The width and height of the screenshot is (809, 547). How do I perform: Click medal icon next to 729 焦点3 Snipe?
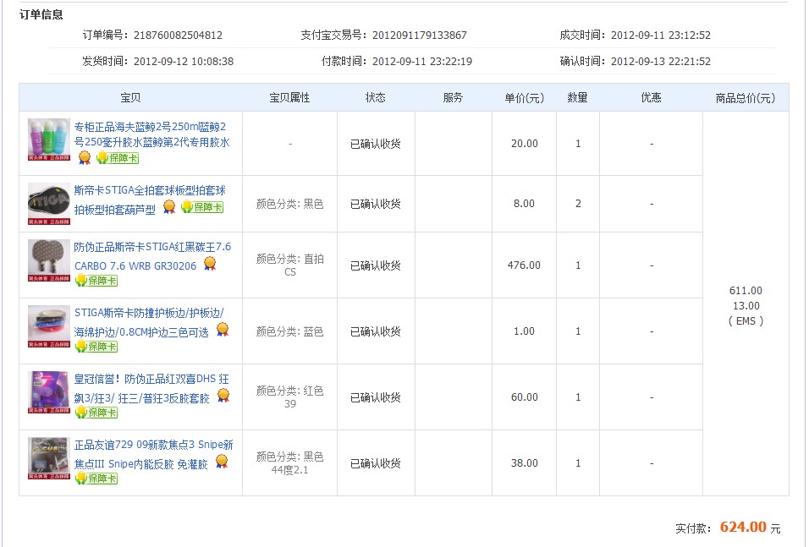coord(222,462)
